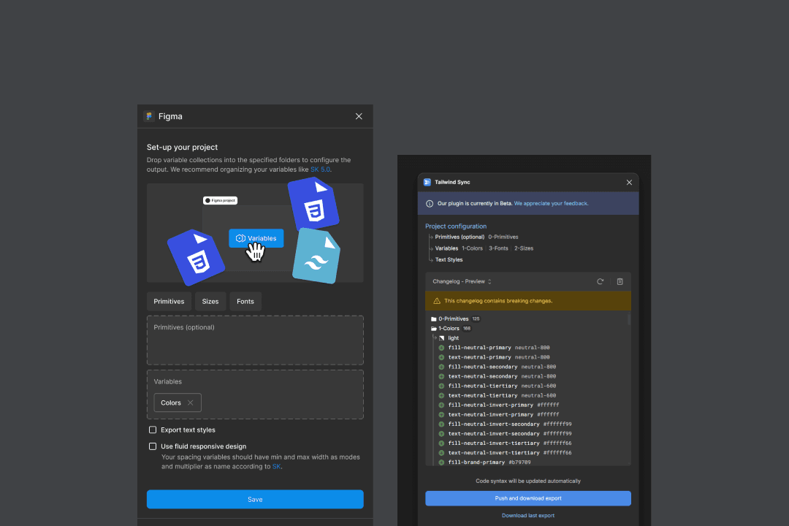Close the Figma set-up panel
789x526 pixels.
[x=359, y=116]
